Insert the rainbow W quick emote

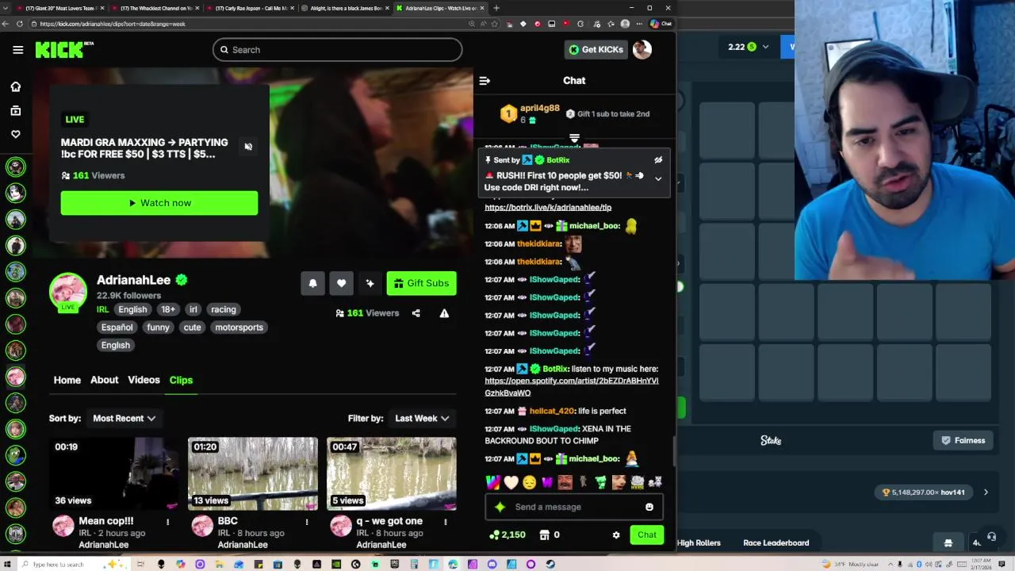492,482
